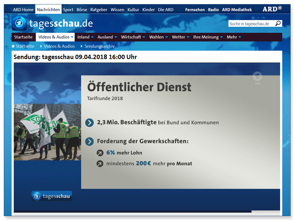295x222 pixels.
Task: Click 'Forderung der Gewerkschaften:' text
Action: click(x=142, y=141)
